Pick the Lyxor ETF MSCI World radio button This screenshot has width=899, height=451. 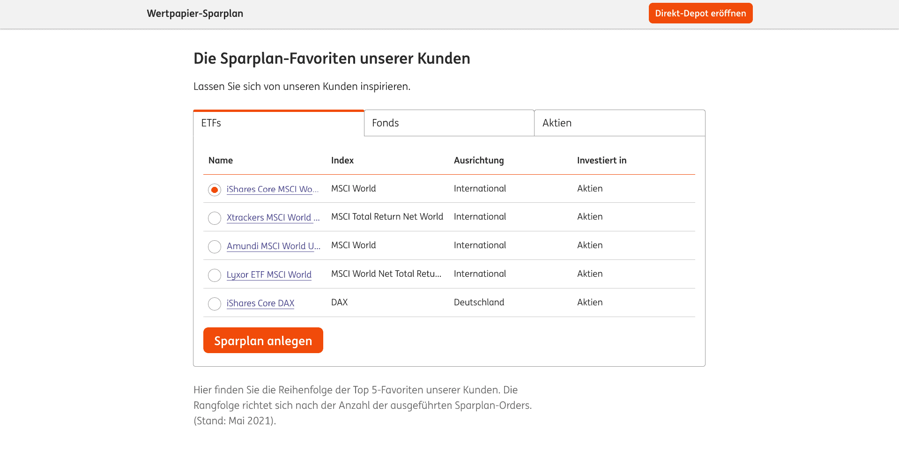pyautogui.click(x=215, y=275)
